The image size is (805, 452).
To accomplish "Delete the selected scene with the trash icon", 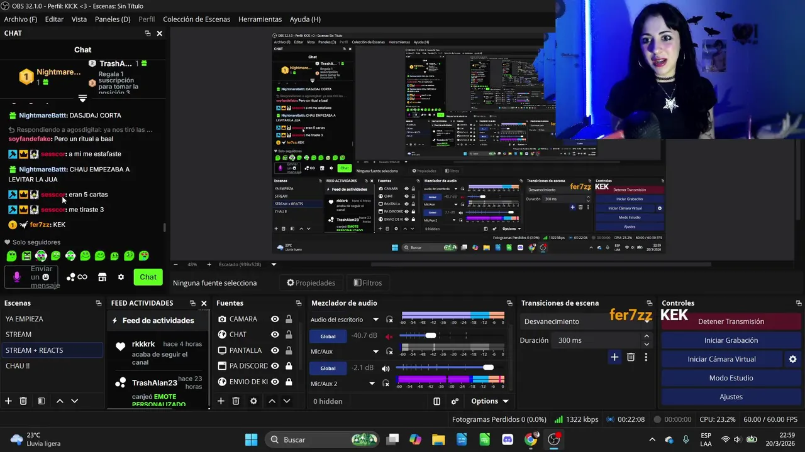I will (23, 401).
